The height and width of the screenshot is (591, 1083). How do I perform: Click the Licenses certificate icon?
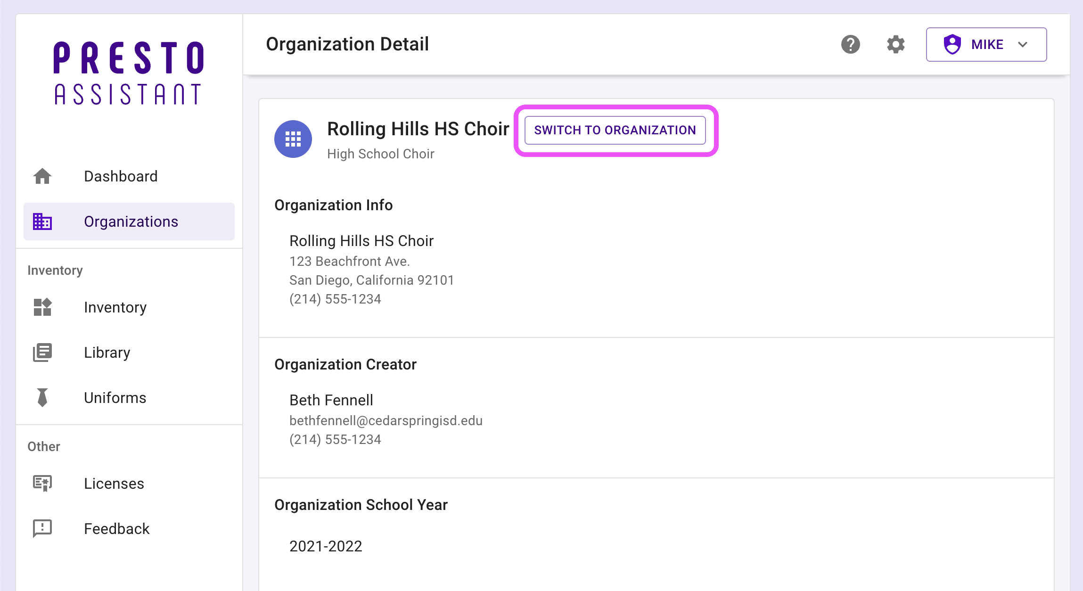(x=42, y=484)
